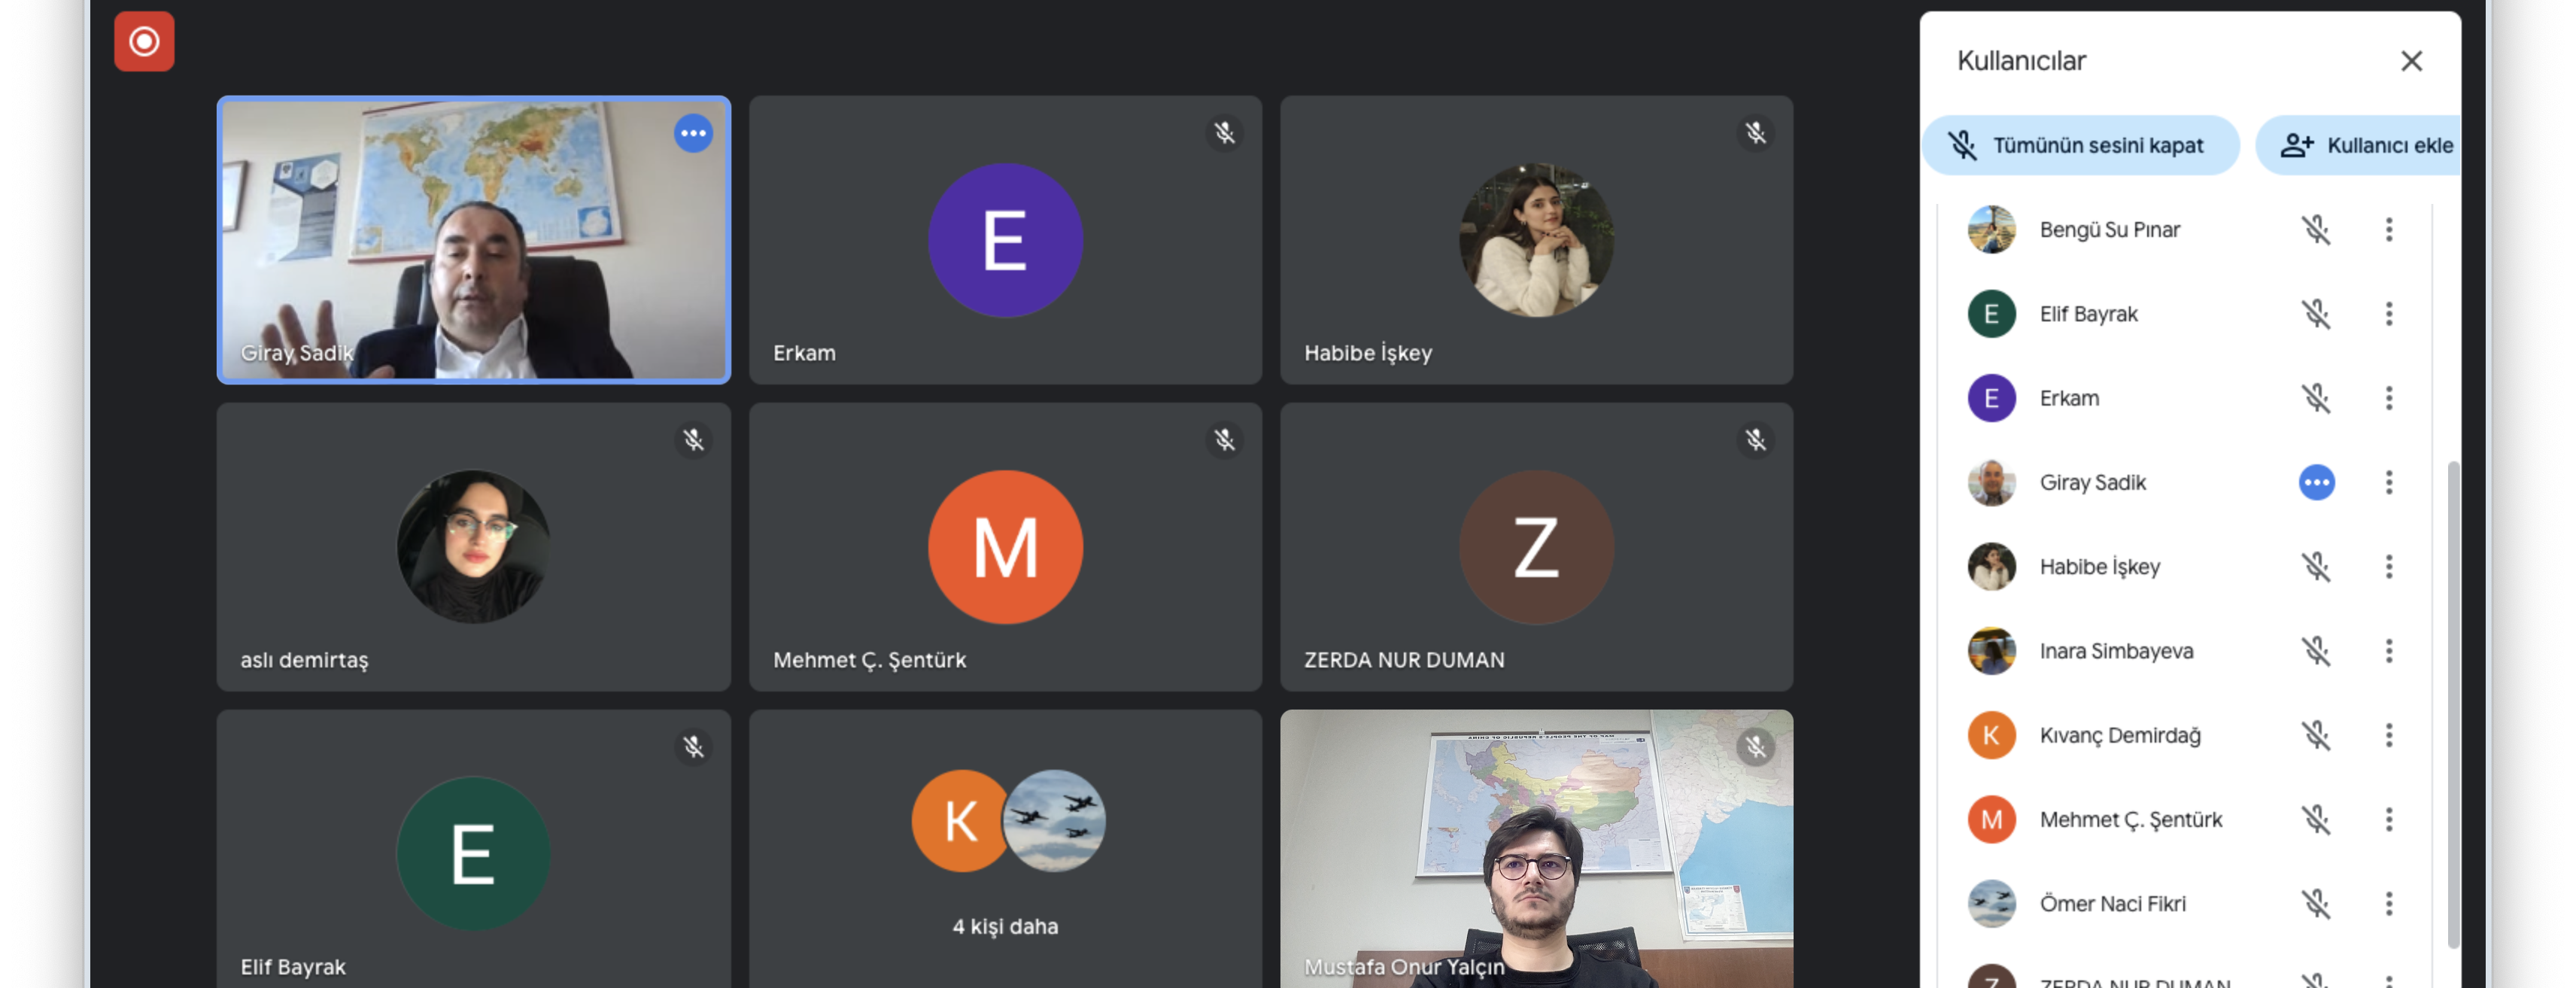Click the red recording indicator icon

pos(144,42)
